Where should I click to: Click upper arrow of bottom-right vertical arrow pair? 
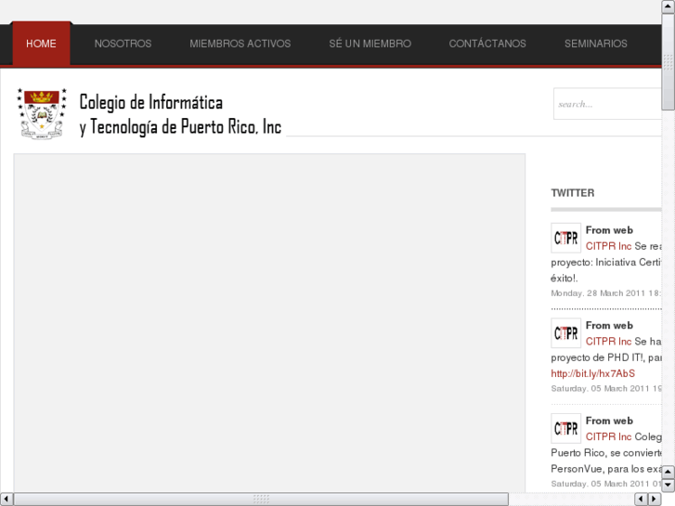coord(668,472)
